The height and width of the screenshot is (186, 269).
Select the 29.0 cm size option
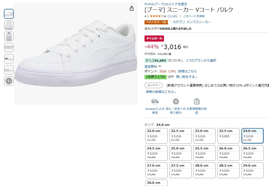point(252,170)
